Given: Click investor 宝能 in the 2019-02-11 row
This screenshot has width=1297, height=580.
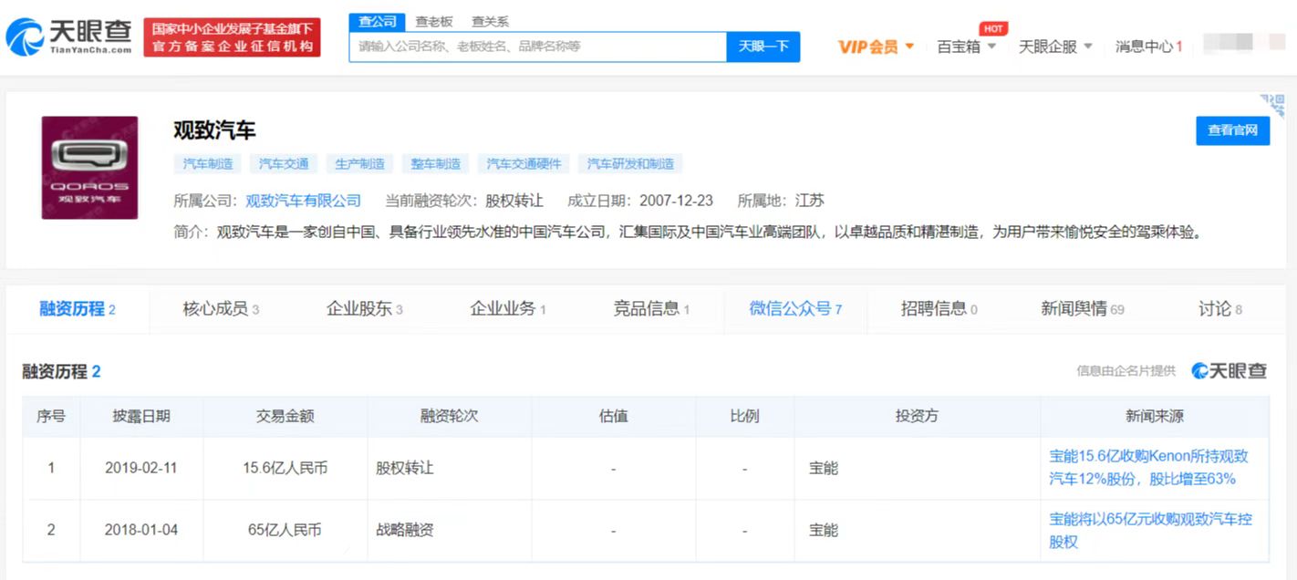Looking at the screenshot, I should coord(824,468).
